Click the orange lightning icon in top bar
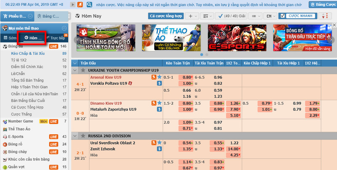Screen dimensions: 337x170 80,5
